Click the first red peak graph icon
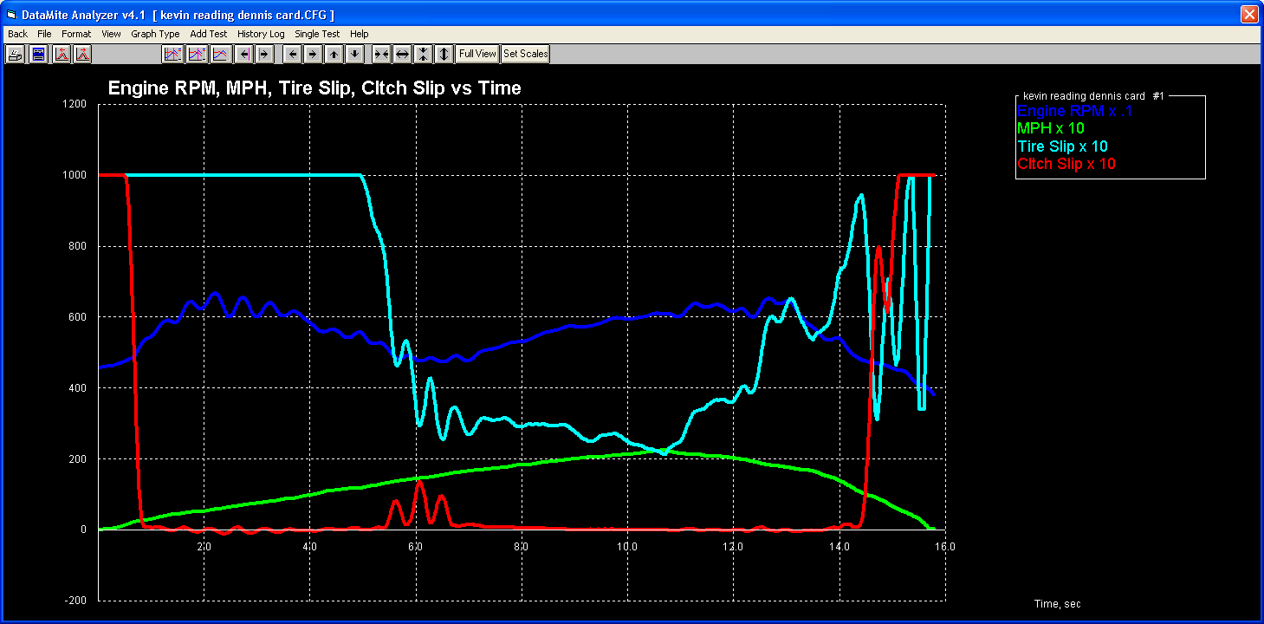 click(x=62, y=54)
